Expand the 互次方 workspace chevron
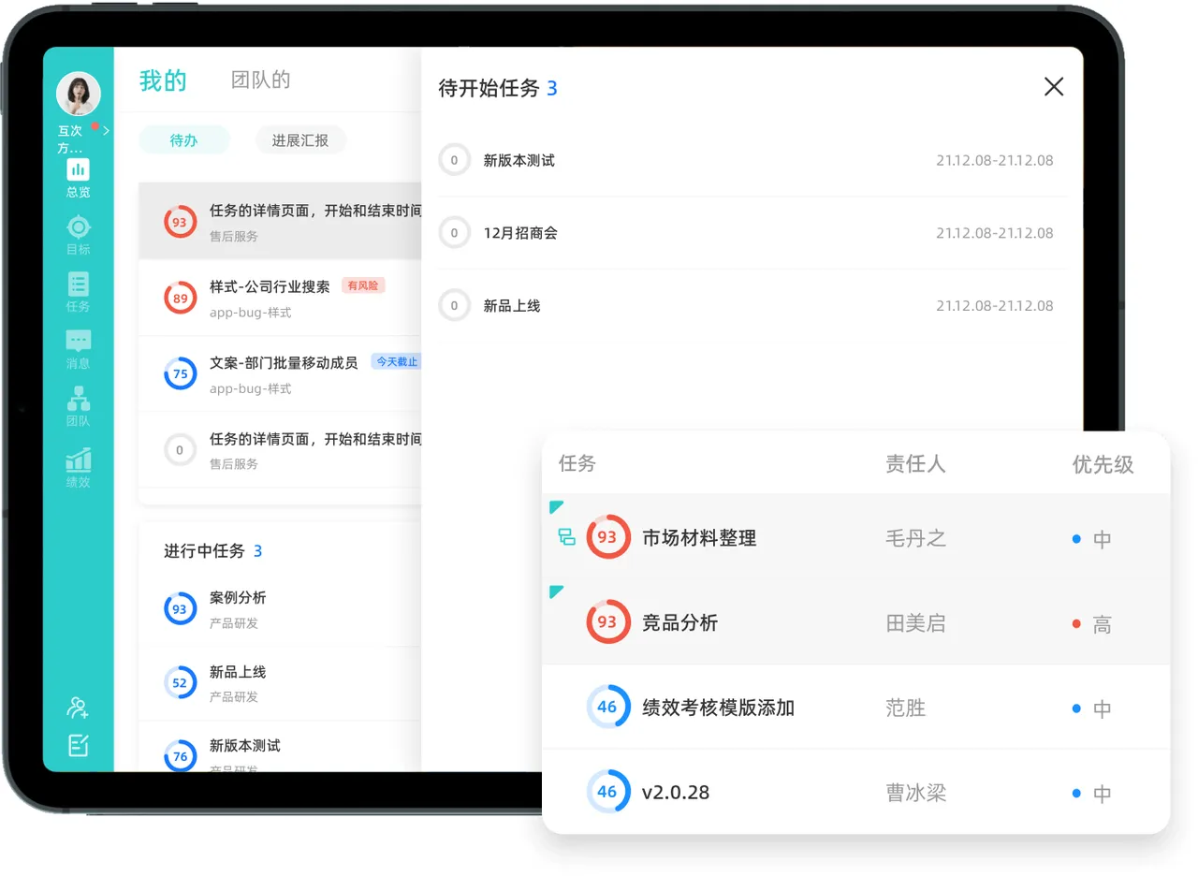The image size is (1198, 876). [106, 131]
